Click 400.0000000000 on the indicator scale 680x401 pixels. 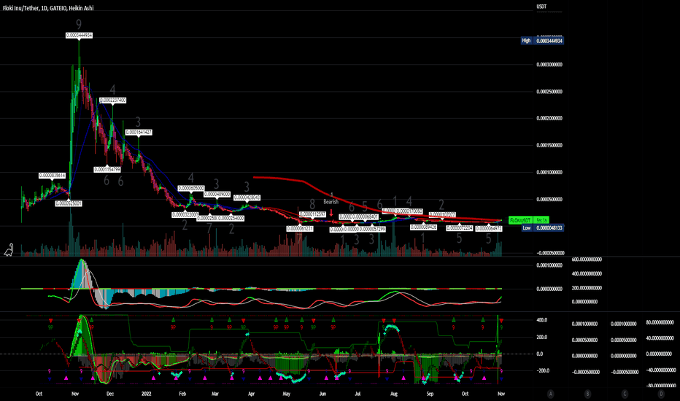tap(587, 273)
